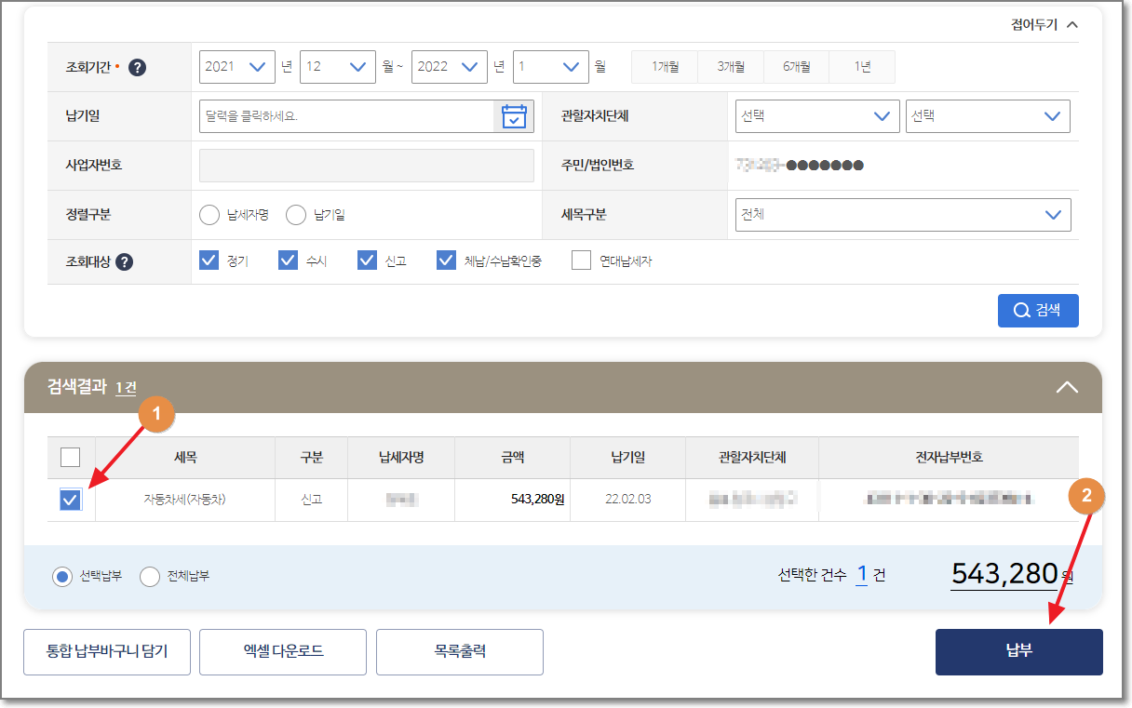Click the 엑셀 다운로드 button
1132x708 pixels.
[x=282, y=651]
